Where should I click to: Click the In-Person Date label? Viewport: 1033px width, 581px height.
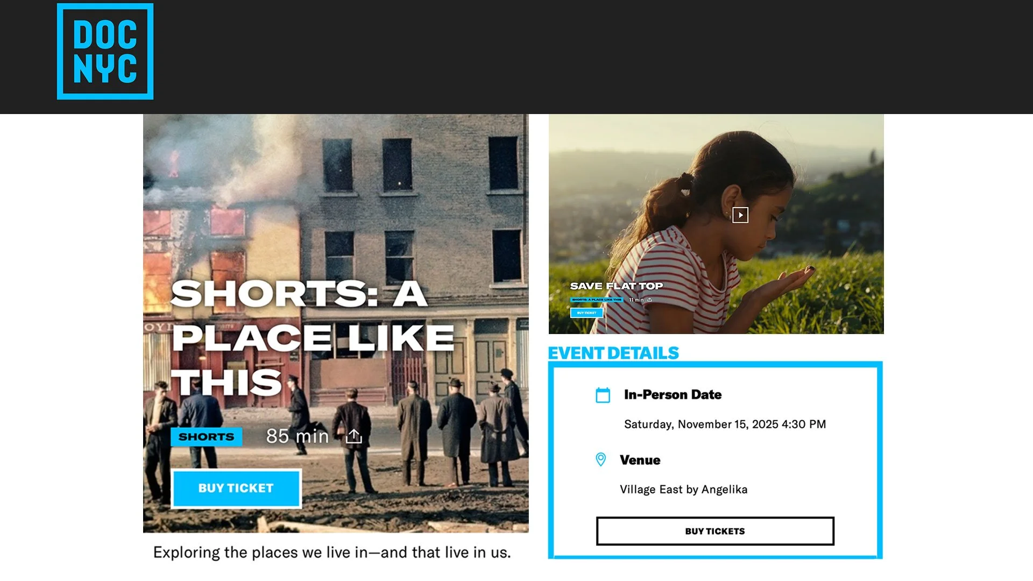tap(673, 395)
